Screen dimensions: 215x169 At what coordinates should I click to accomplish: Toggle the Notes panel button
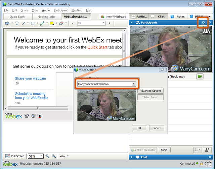click(x=178, y=16)
